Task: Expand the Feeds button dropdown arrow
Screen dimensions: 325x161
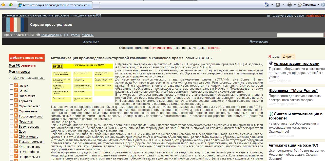Action: coord(283,5)
